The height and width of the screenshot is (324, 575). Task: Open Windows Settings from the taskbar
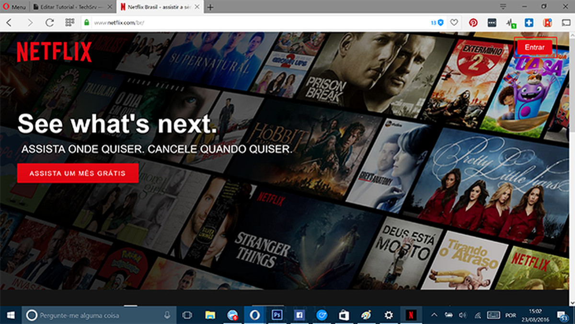click(389, 315)
